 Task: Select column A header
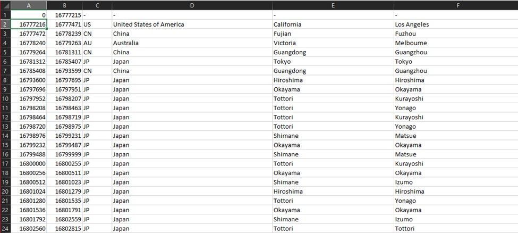[x=29, y=6]
